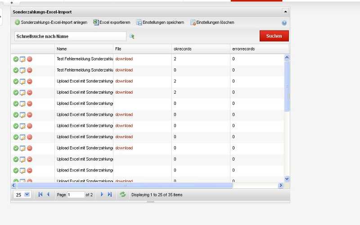
Task: Click red delete icon of Test Fehlermeldung row with okrecords 2
Action: 30,59
